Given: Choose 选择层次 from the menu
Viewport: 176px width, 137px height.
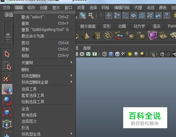Looking at the screenshot, I should point(45,122).
